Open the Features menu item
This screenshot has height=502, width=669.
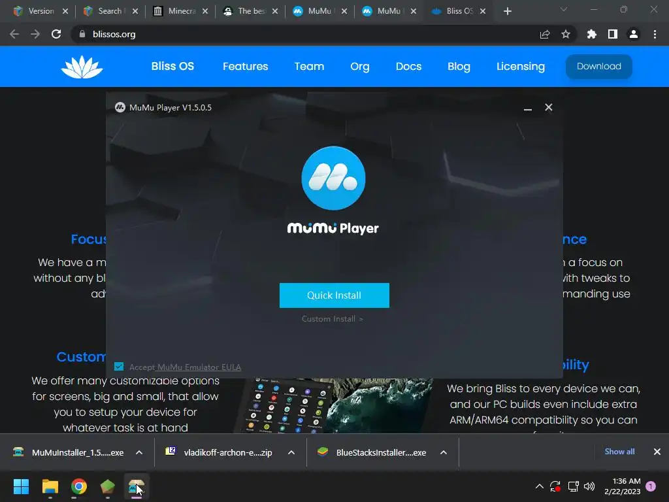[246, 66]
